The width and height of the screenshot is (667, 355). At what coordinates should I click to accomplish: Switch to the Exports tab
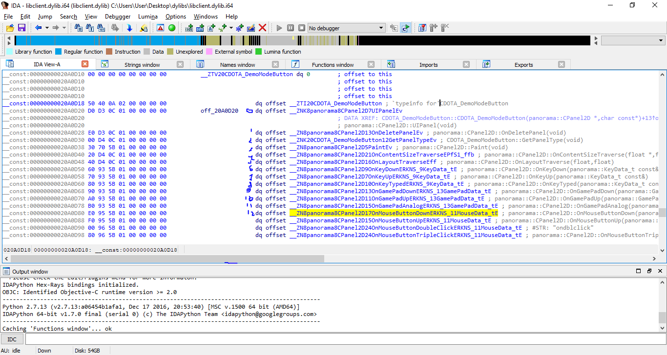pos(524,64)
